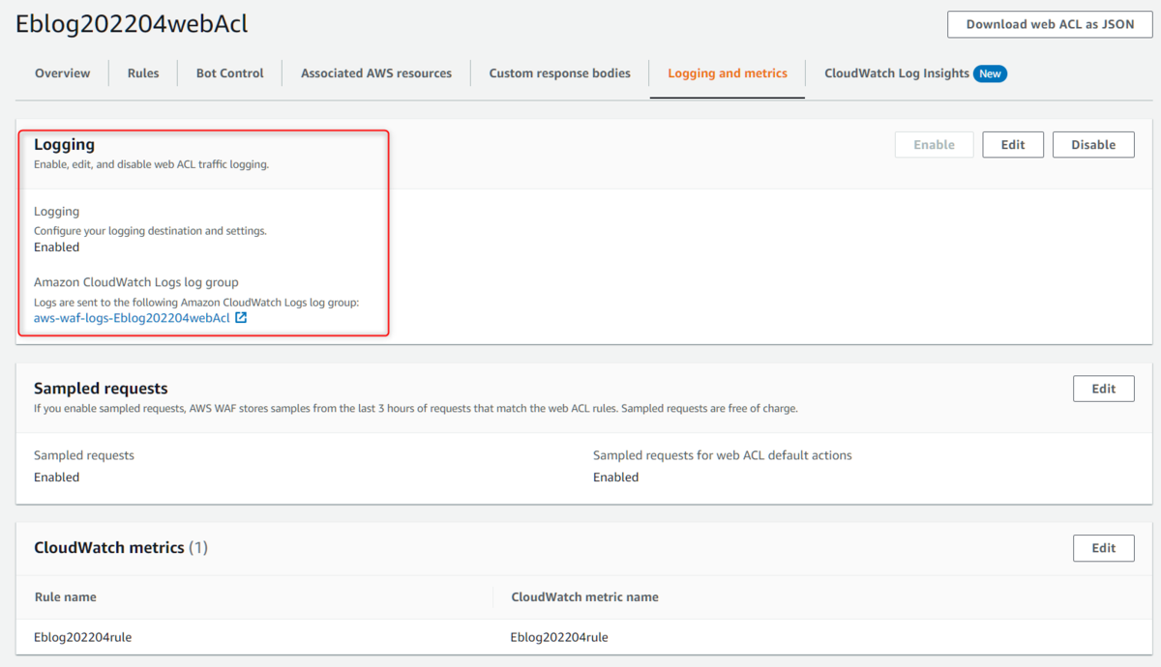Edit the CloudWatch metrics section
The image size is (1161, 667).
[1104, 548]
